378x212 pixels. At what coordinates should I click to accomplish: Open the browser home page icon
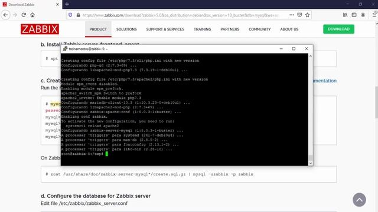pos(32,15)
